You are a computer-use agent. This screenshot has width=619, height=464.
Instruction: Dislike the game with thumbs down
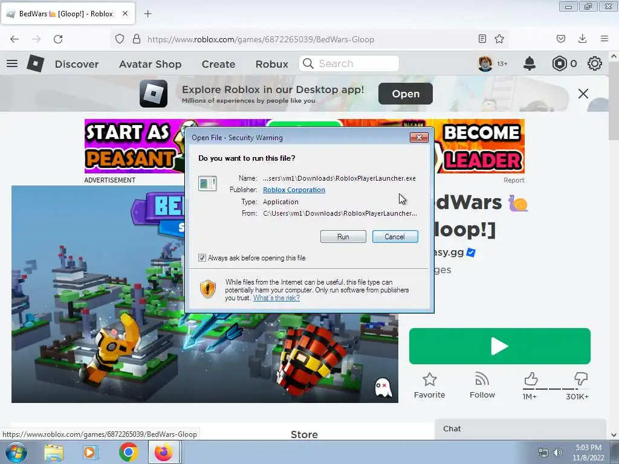point(581,379)
